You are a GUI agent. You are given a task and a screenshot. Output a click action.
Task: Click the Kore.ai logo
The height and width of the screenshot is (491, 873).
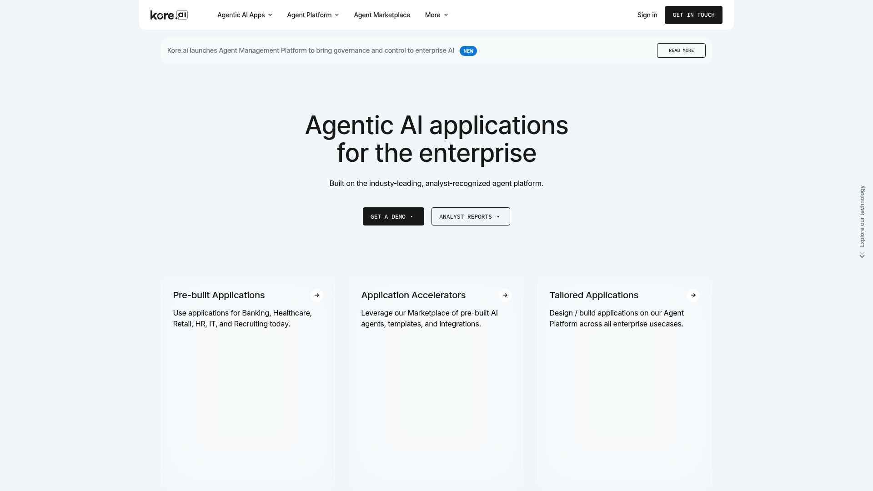(x=169, y=15)
